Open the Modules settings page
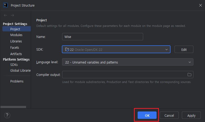205x122 pixels. tap(16, 35)
